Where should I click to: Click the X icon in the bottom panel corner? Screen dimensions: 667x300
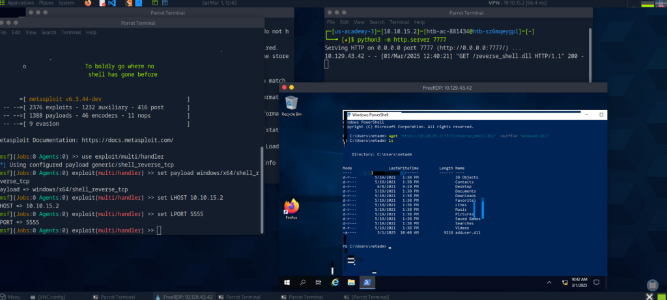tap(649, 297)
